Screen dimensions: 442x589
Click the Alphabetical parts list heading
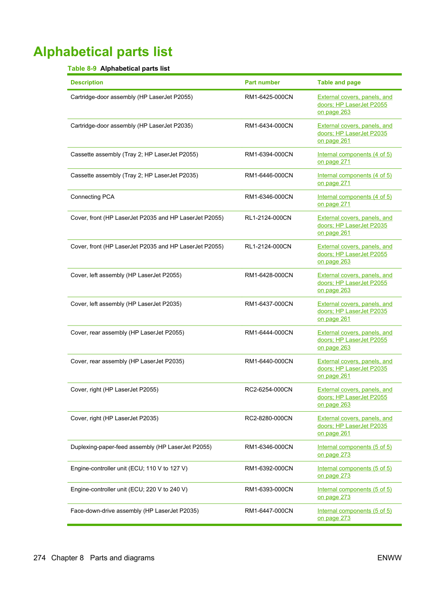tap(103, 52)
